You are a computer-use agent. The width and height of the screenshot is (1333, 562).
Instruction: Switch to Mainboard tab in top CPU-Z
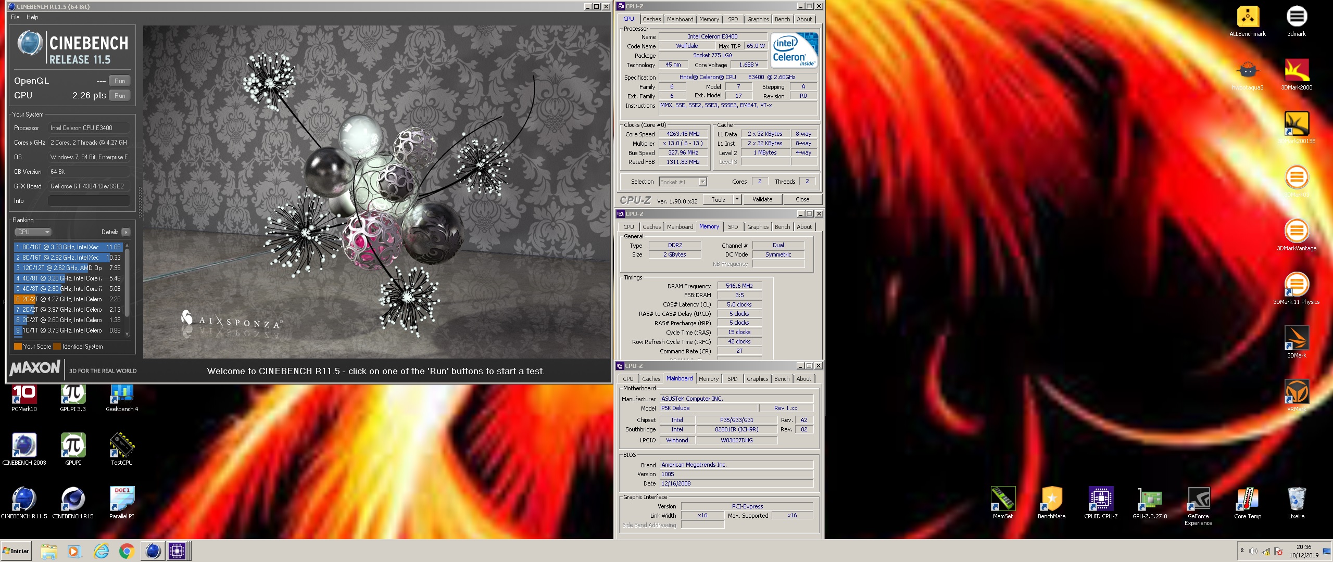click(x=680, y=19)
